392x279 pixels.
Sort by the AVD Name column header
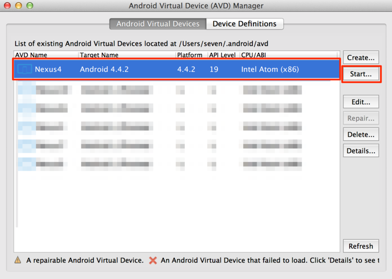[x=46, y=55]
